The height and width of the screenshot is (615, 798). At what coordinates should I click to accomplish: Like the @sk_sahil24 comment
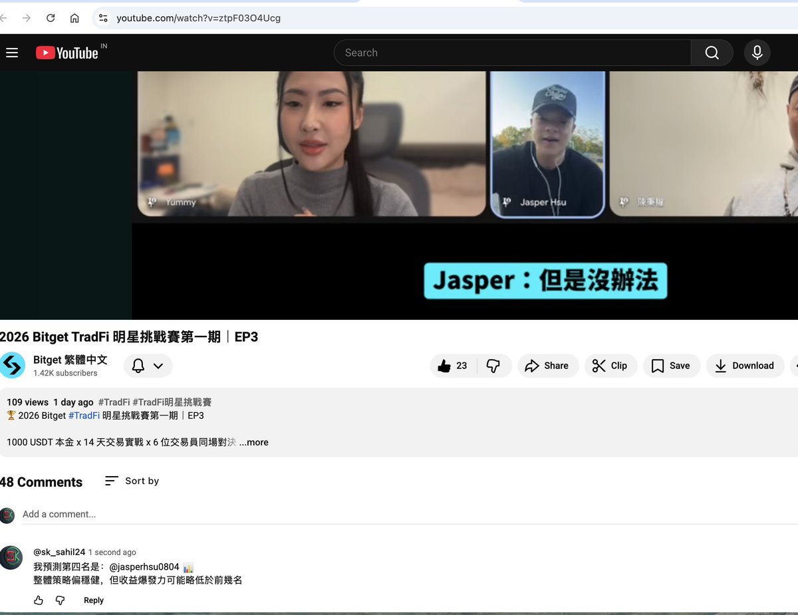click(x=39, y=600)
